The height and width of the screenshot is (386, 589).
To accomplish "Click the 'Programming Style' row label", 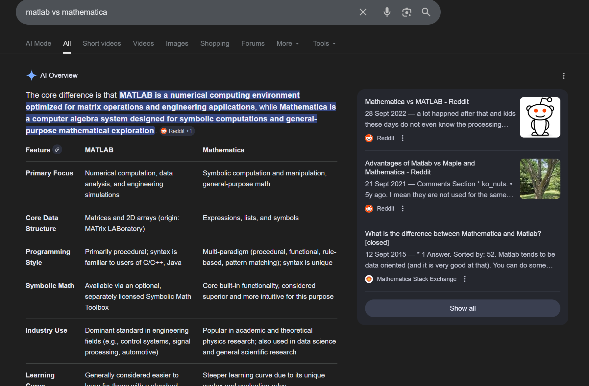I will pyautogui.click(x=48, y=257).
